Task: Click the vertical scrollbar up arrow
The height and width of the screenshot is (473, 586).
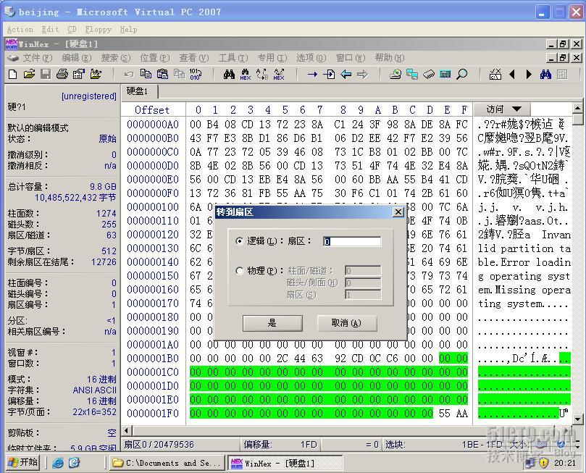Action: coord(577,108)
